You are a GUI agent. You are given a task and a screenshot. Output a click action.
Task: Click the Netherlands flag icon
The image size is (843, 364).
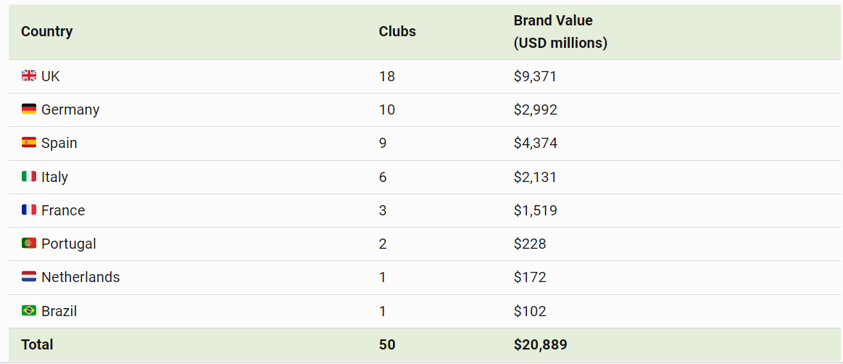coord(29,277)
